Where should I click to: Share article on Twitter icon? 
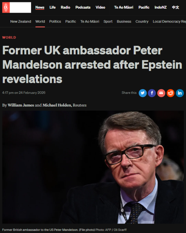tap(143, 93)
